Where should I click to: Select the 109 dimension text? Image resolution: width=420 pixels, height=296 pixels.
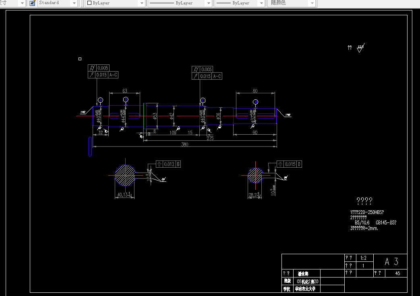[173, 132]
